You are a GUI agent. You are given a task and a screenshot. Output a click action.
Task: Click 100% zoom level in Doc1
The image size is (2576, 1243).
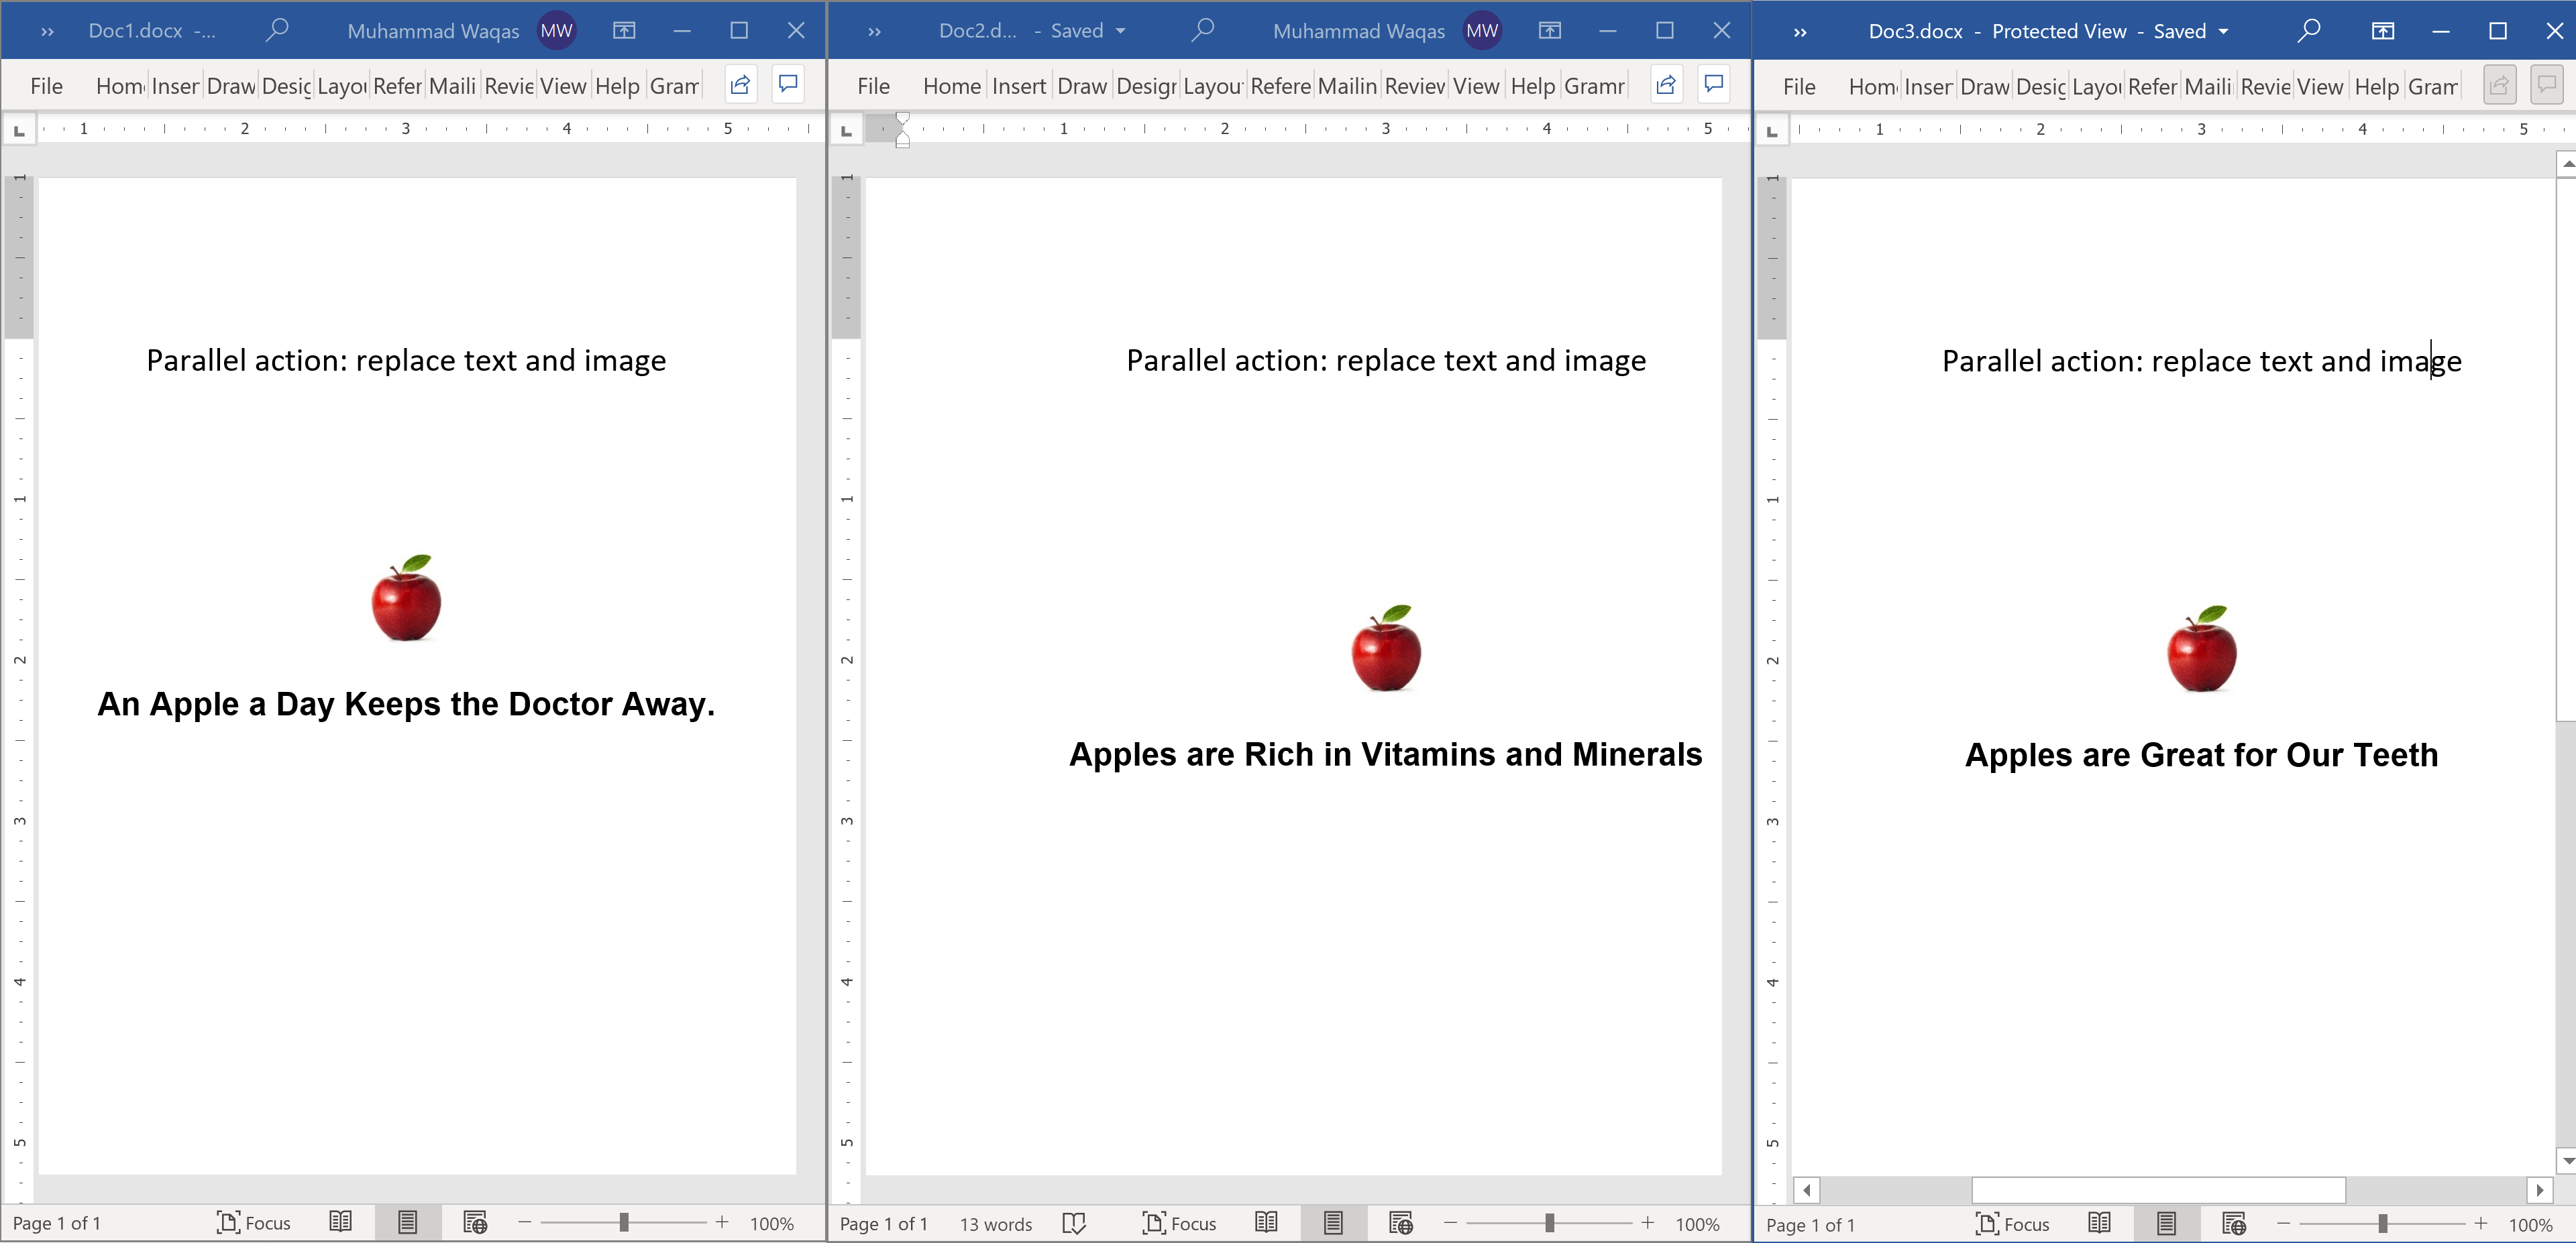click(x=771, y=1223)
